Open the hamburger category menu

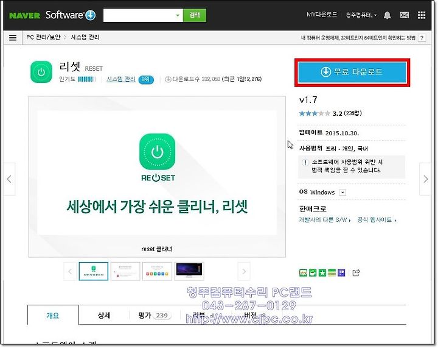(x=13, y=38)
